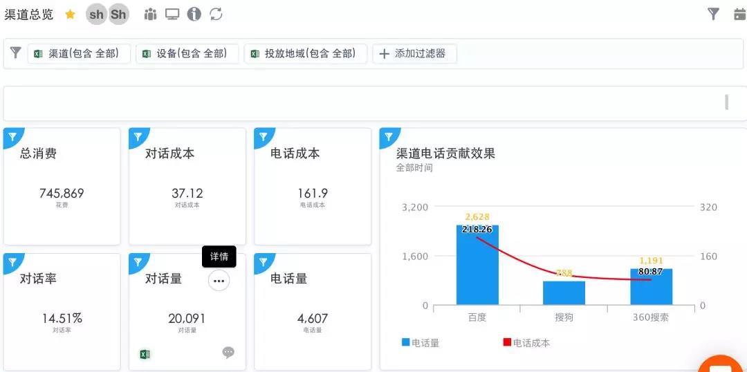Toggle the 电话成本 legend red swatch

(x=508, y=342)
